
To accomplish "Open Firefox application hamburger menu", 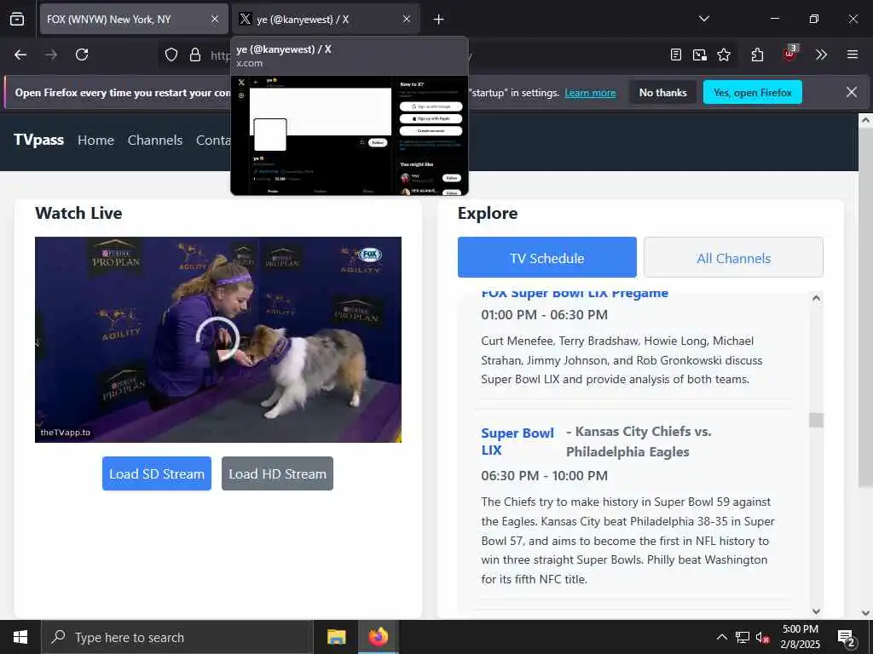I will pos(852,54).
